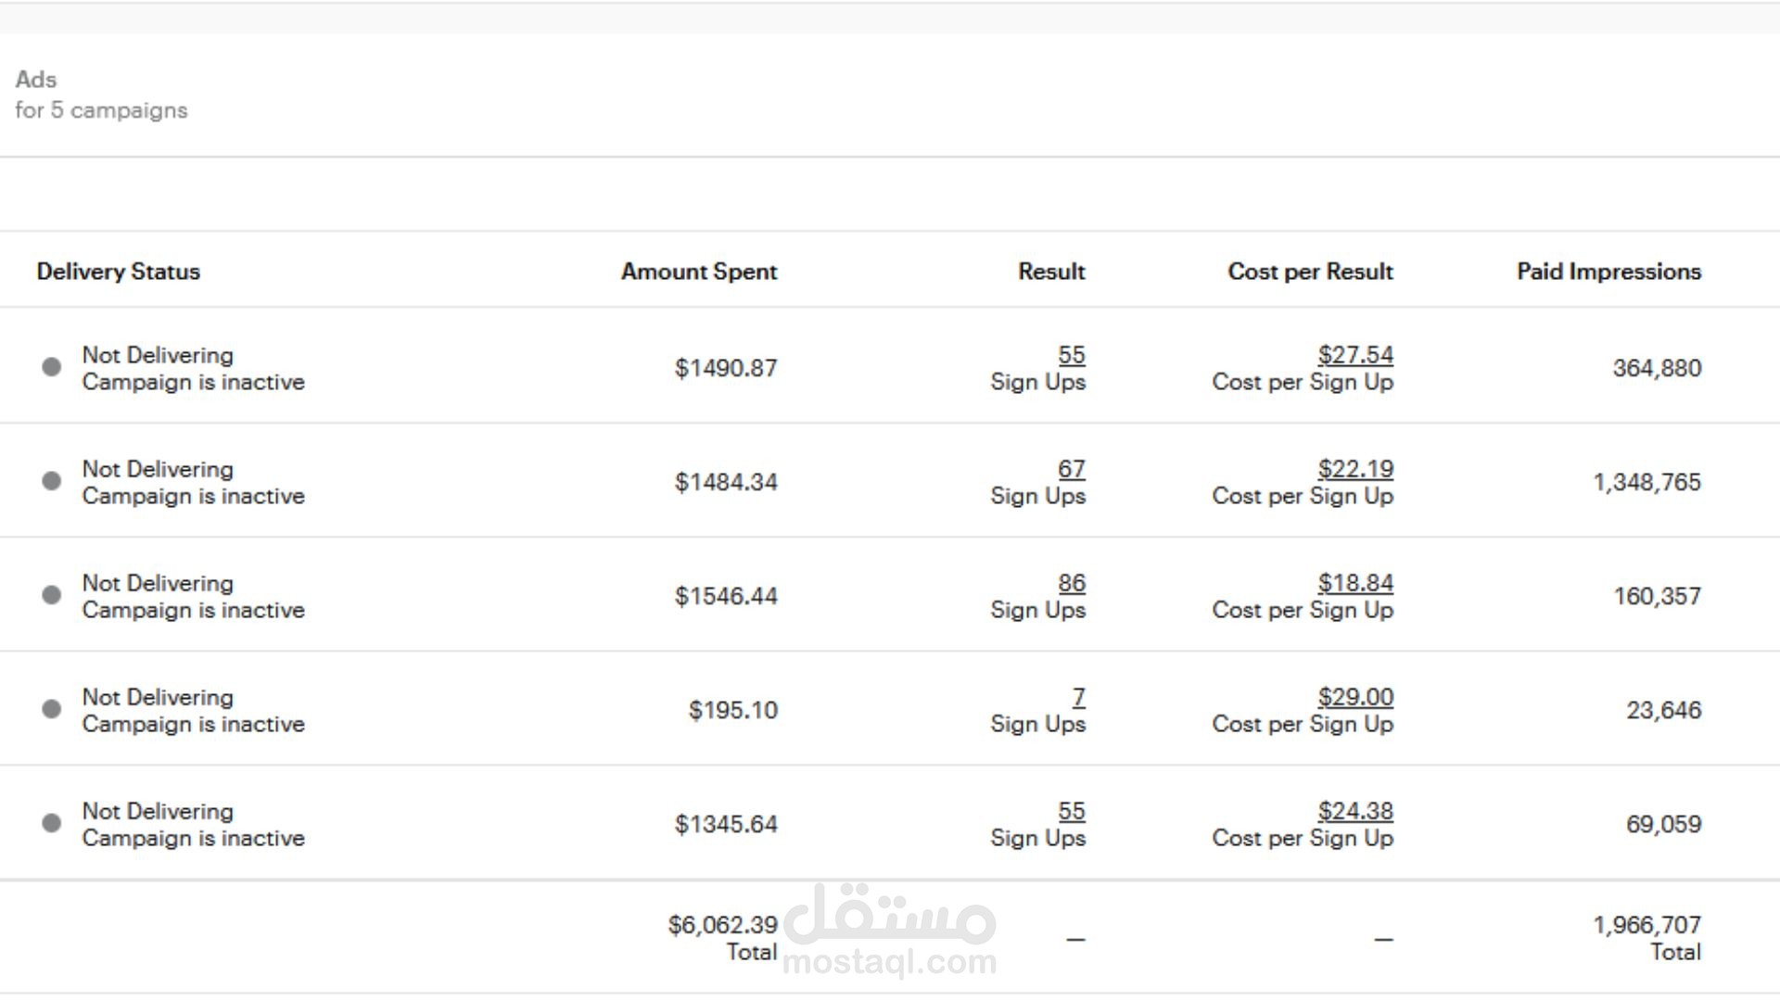Screen dimensions: 1780x1001
Task: Click the $18.84 cost per result link
Action: click(1355, 583)
